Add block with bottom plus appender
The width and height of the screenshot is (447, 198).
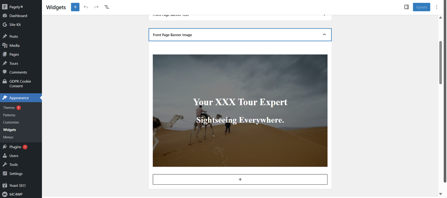(240, 179)
